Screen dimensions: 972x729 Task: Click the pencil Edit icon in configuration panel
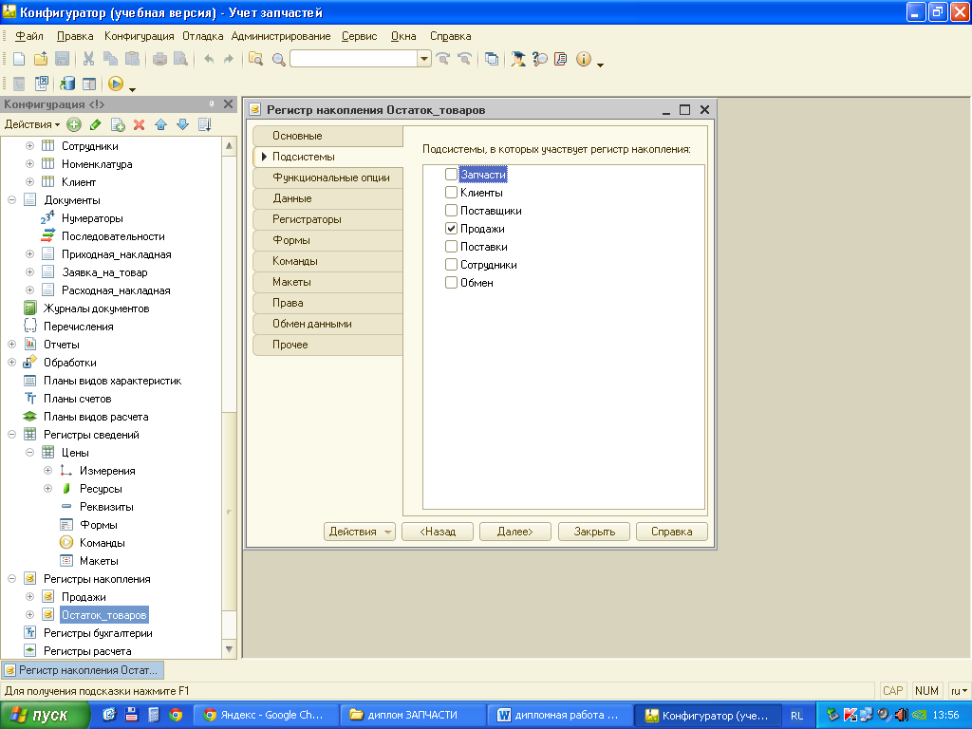tap(95, 124)
